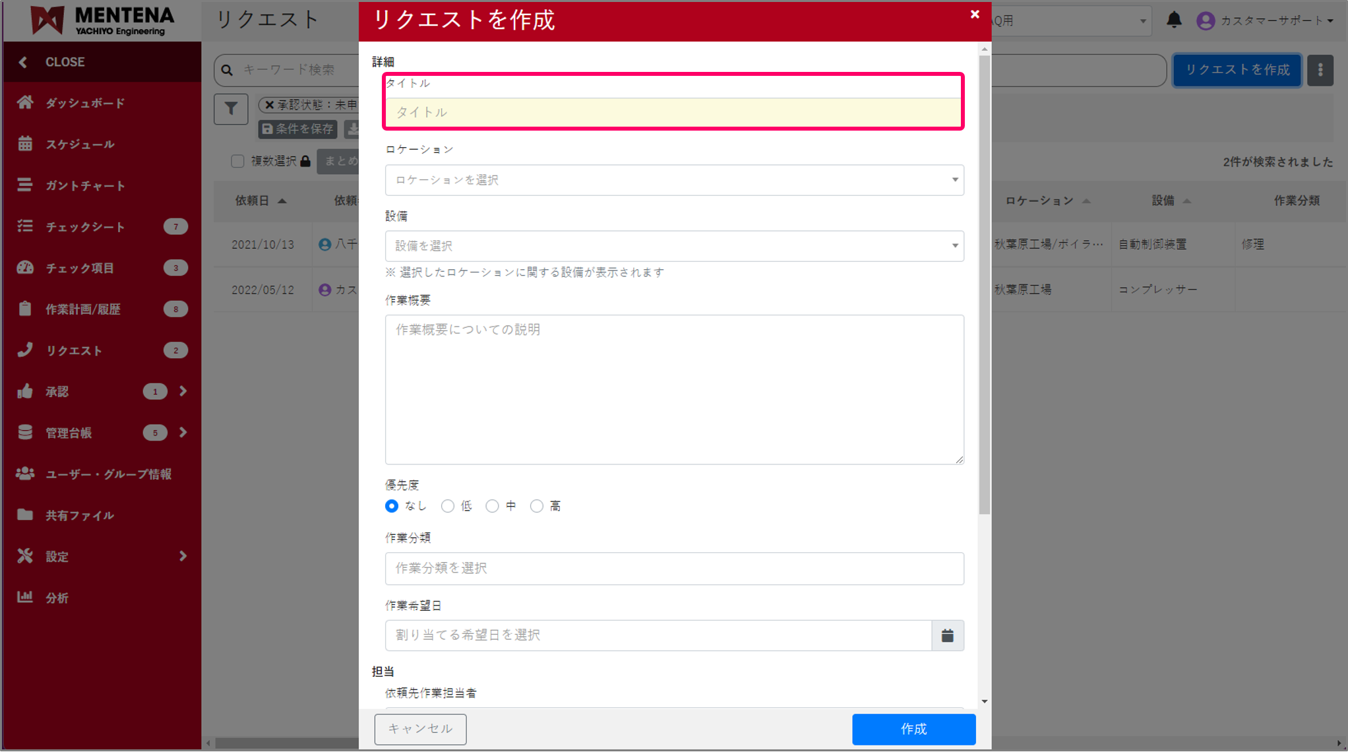
Task: Click the notification bell icon
Action: pos(1174,20)
